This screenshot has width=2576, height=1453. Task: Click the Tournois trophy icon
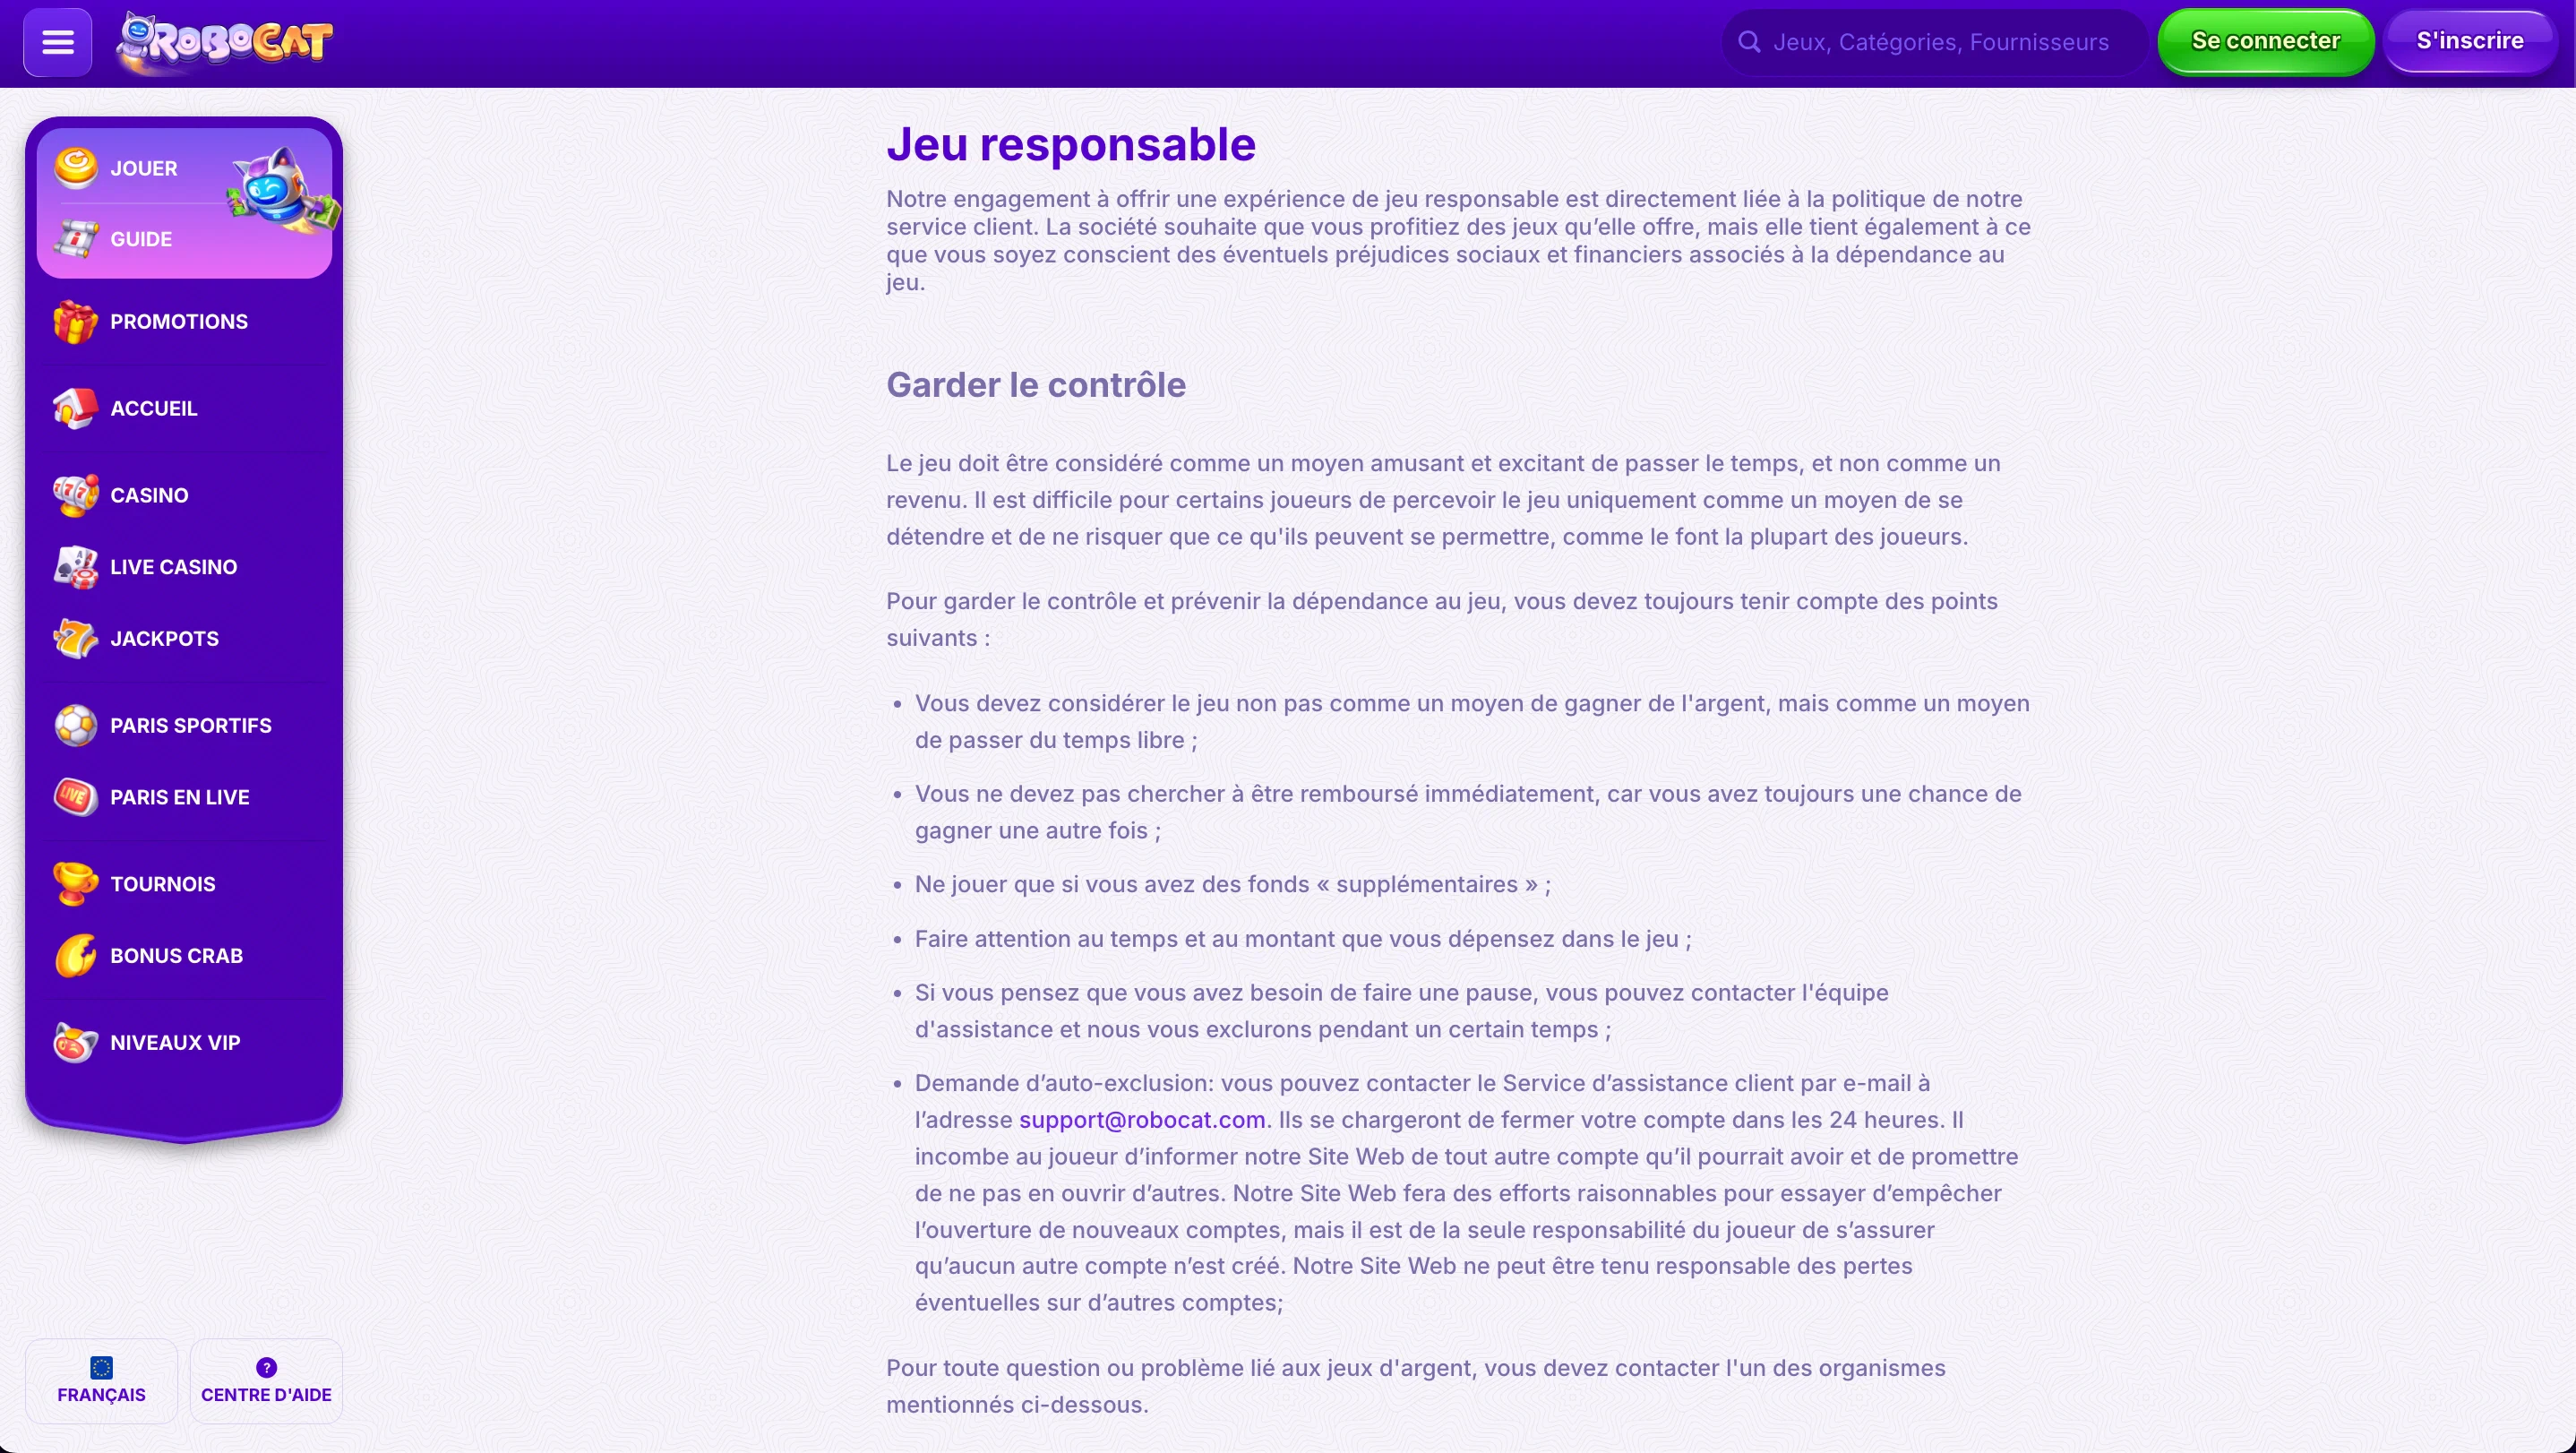pyautogui.click(x=76, y=884)
